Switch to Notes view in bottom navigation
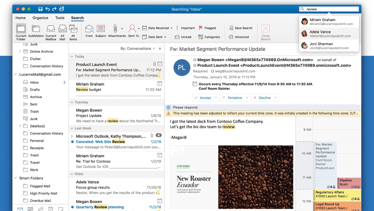The height and width of the screenshot is (211, 374). pyautogui.click(x=61, y=209)
